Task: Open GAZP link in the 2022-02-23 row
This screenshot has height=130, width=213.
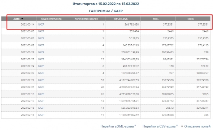Action: pos(41,73)
